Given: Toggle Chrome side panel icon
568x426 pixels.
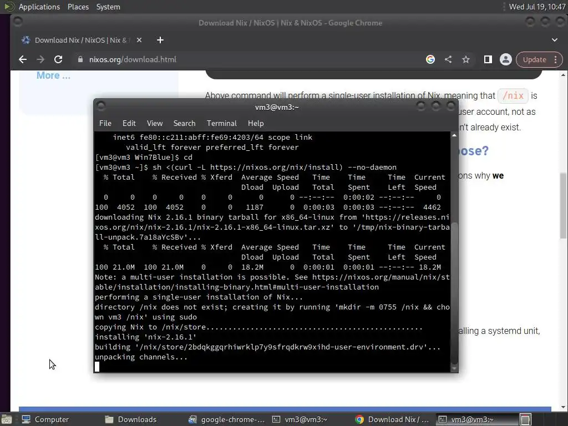Looking at the screenshot, I should pos(488,59).
